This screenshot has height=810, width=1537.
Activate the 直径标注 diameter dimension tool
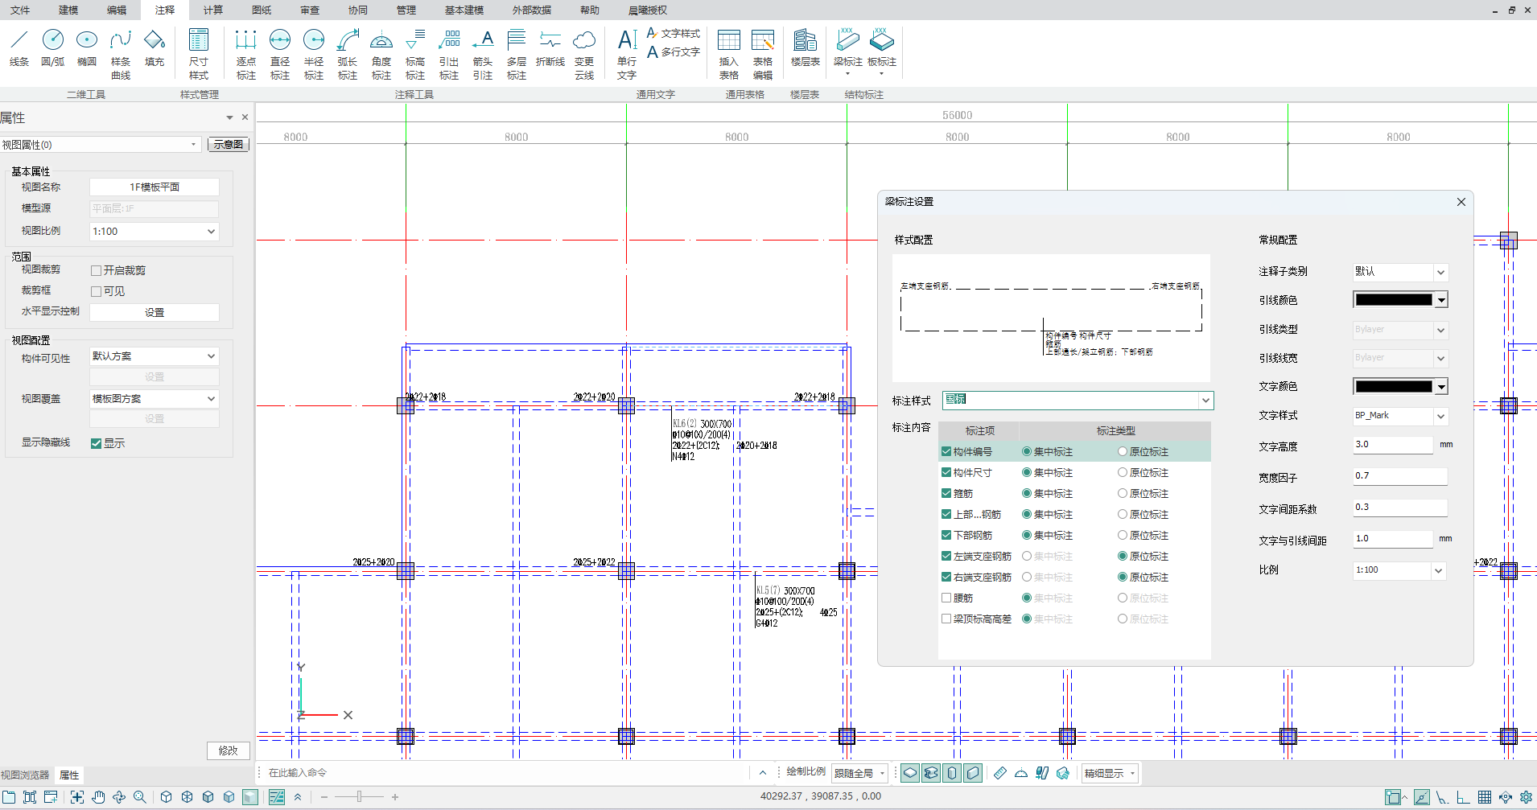279,53
